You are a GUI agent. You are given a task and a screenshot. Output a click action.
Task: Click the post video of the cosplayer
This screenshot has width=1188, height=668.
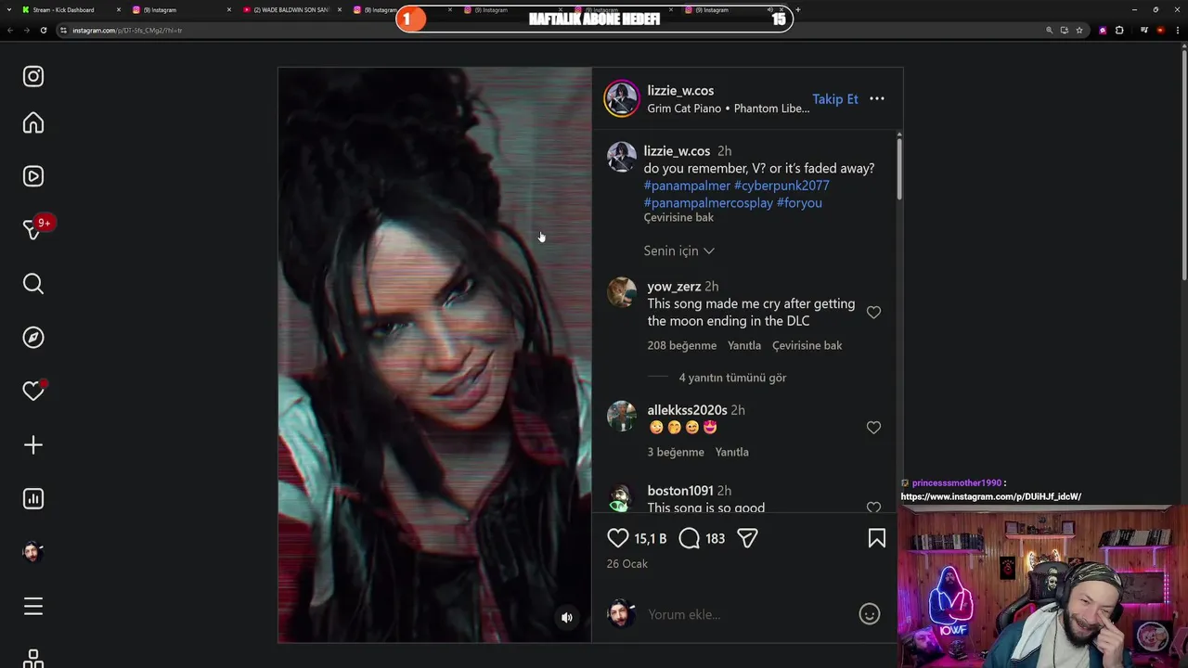434,354
